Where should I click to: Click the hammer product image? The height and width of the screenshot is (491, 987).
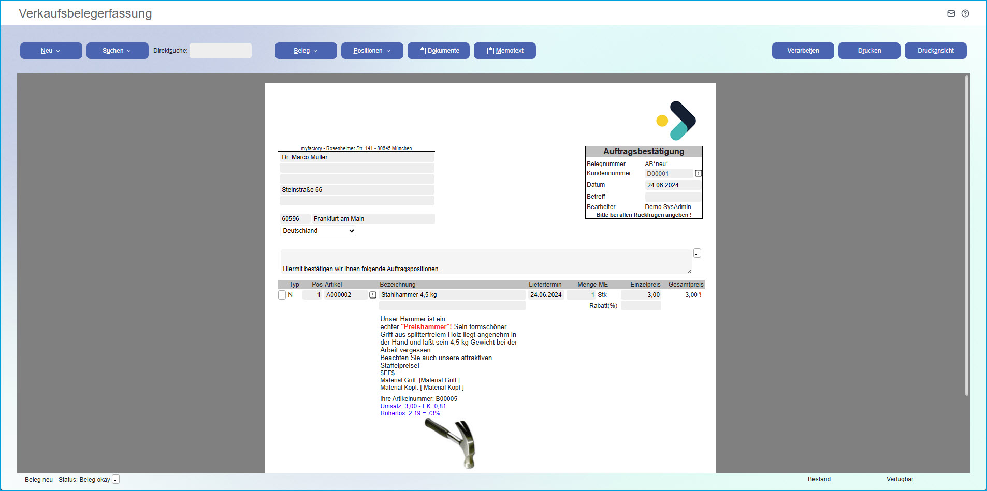450,444
